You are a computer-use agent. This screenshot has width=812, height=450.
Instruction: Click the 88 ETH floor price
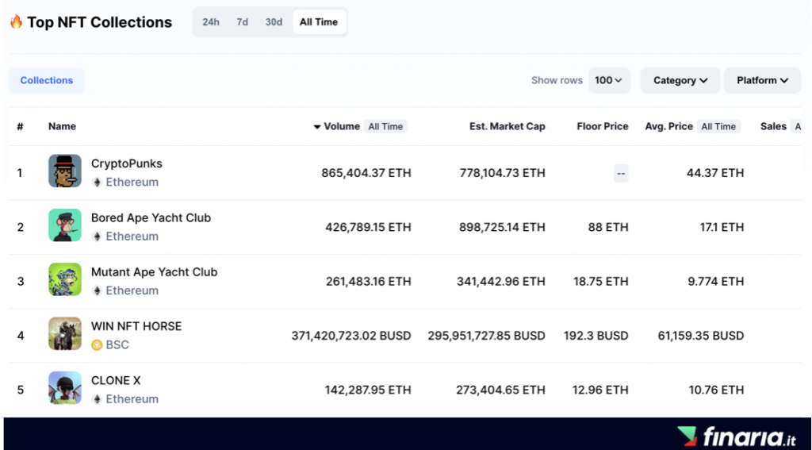pyautogui.click(x=608, y=228)
